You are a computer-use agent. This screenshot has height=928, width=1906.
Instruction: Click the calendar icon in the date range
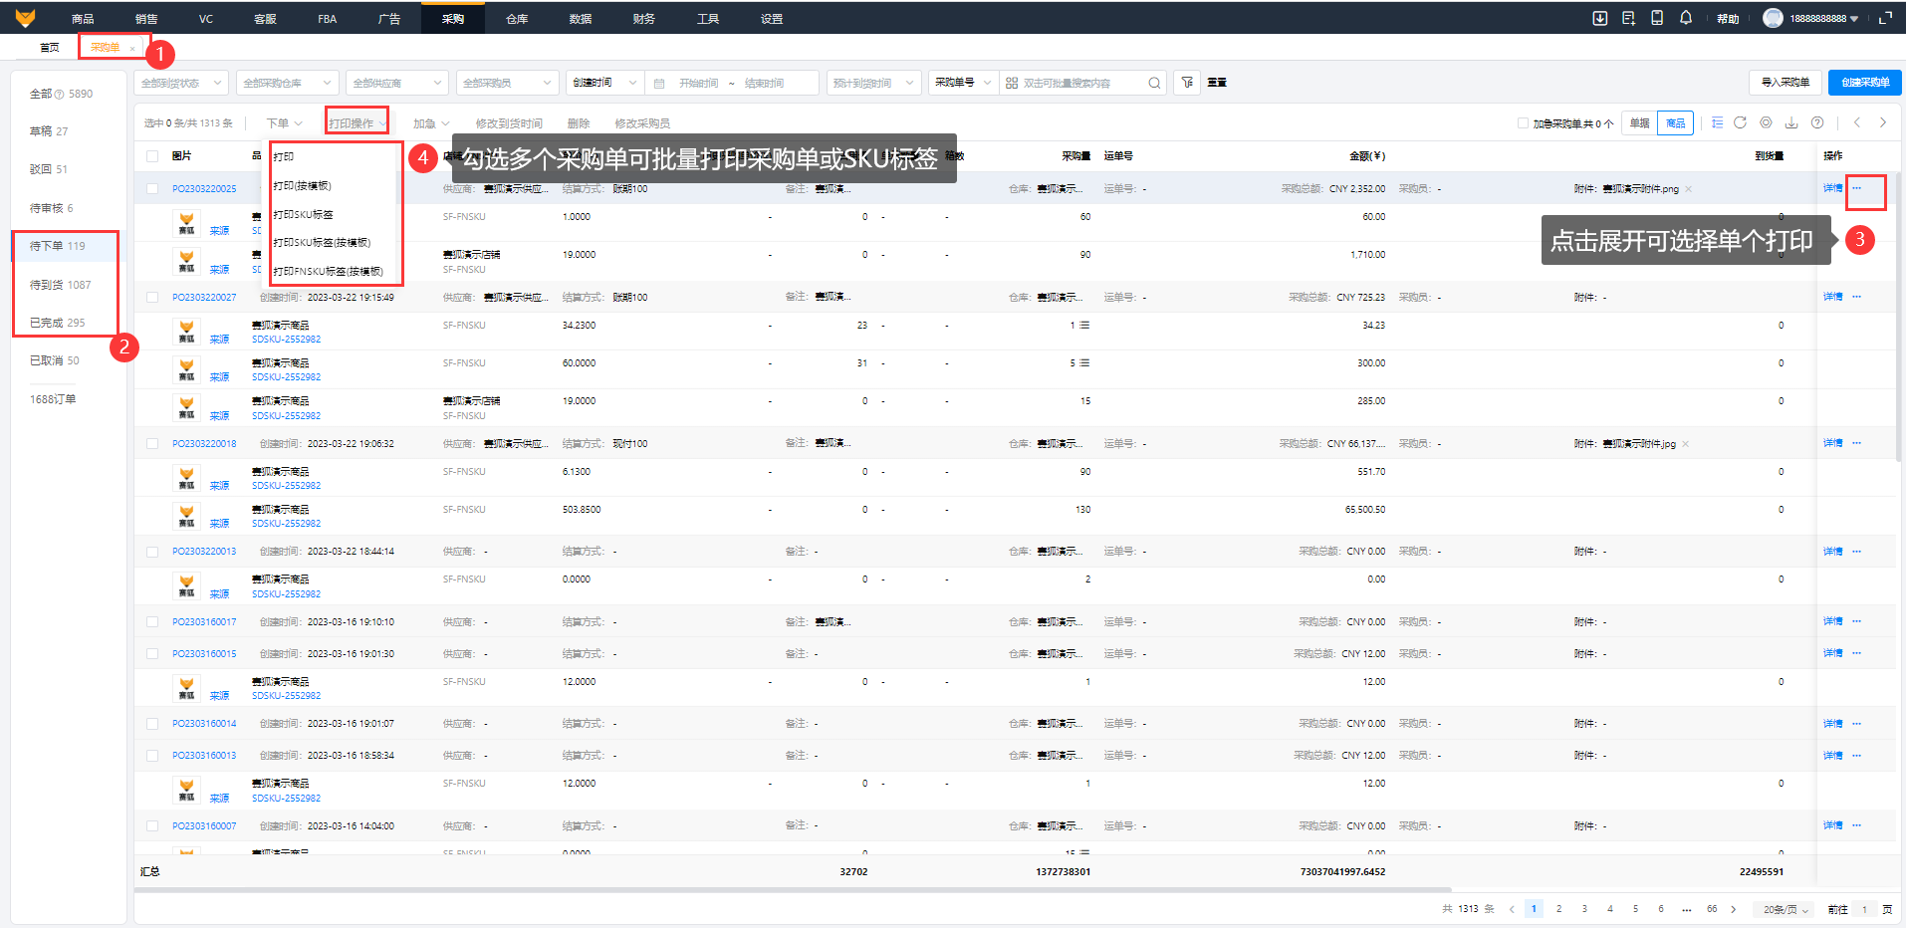click(x=659, y=83)
